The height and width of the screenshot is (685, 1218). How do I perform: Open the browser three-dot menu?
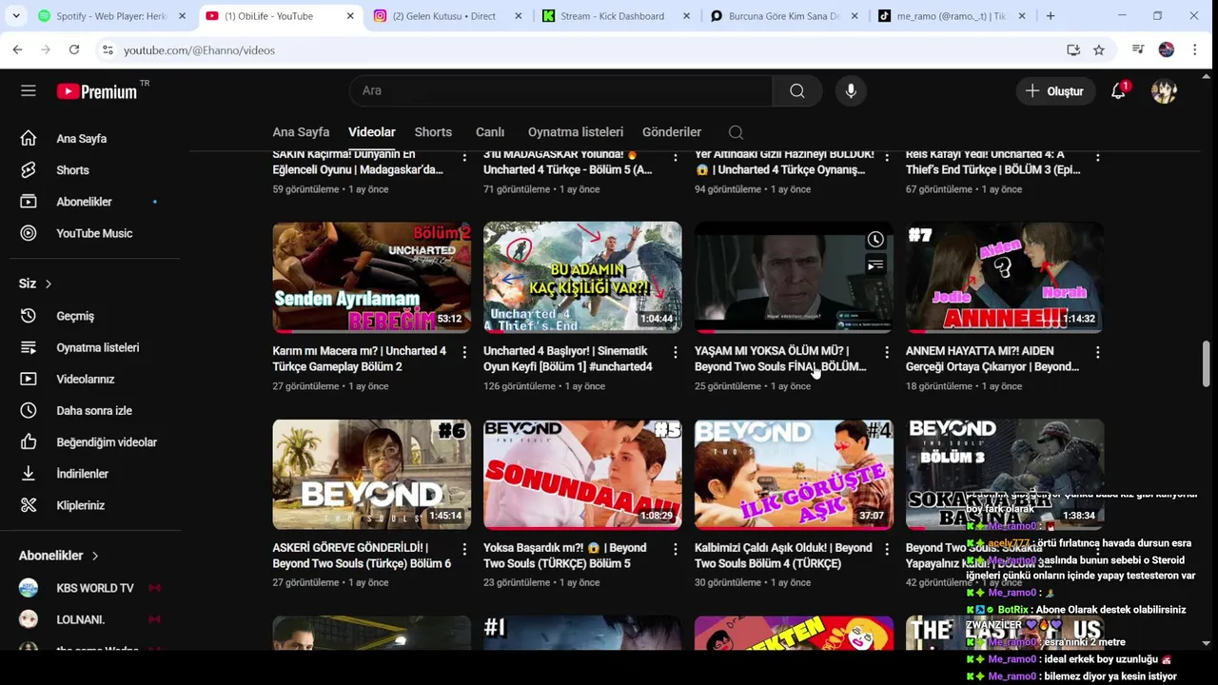[1195, 49]
